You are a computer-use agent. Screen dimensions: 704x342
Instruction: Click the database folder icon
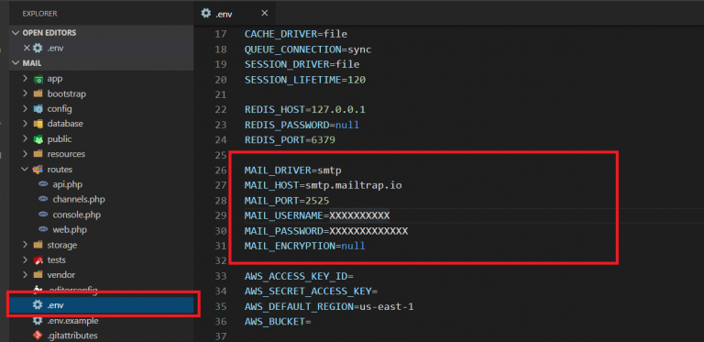(x=38, y=124)
